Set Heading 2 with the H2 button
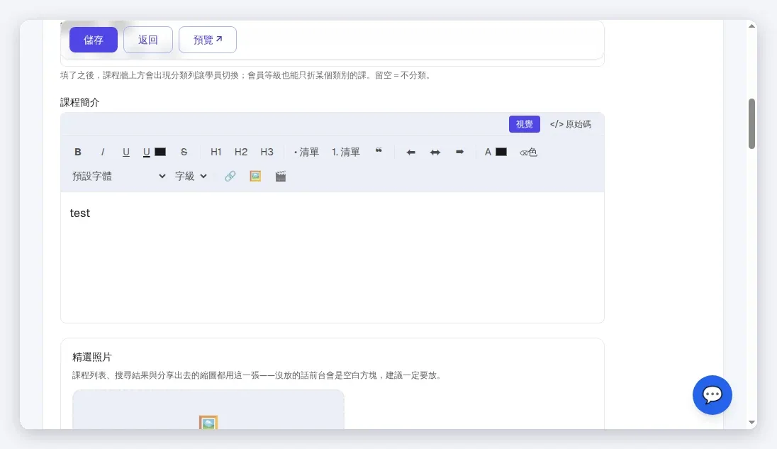 click(x=241, y=152)
